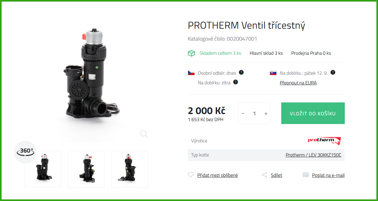Open Protherm / LEV 30KKZ150C boiler link
The height and width of the screenshot is (201, 378).
[x=313, y=155]
